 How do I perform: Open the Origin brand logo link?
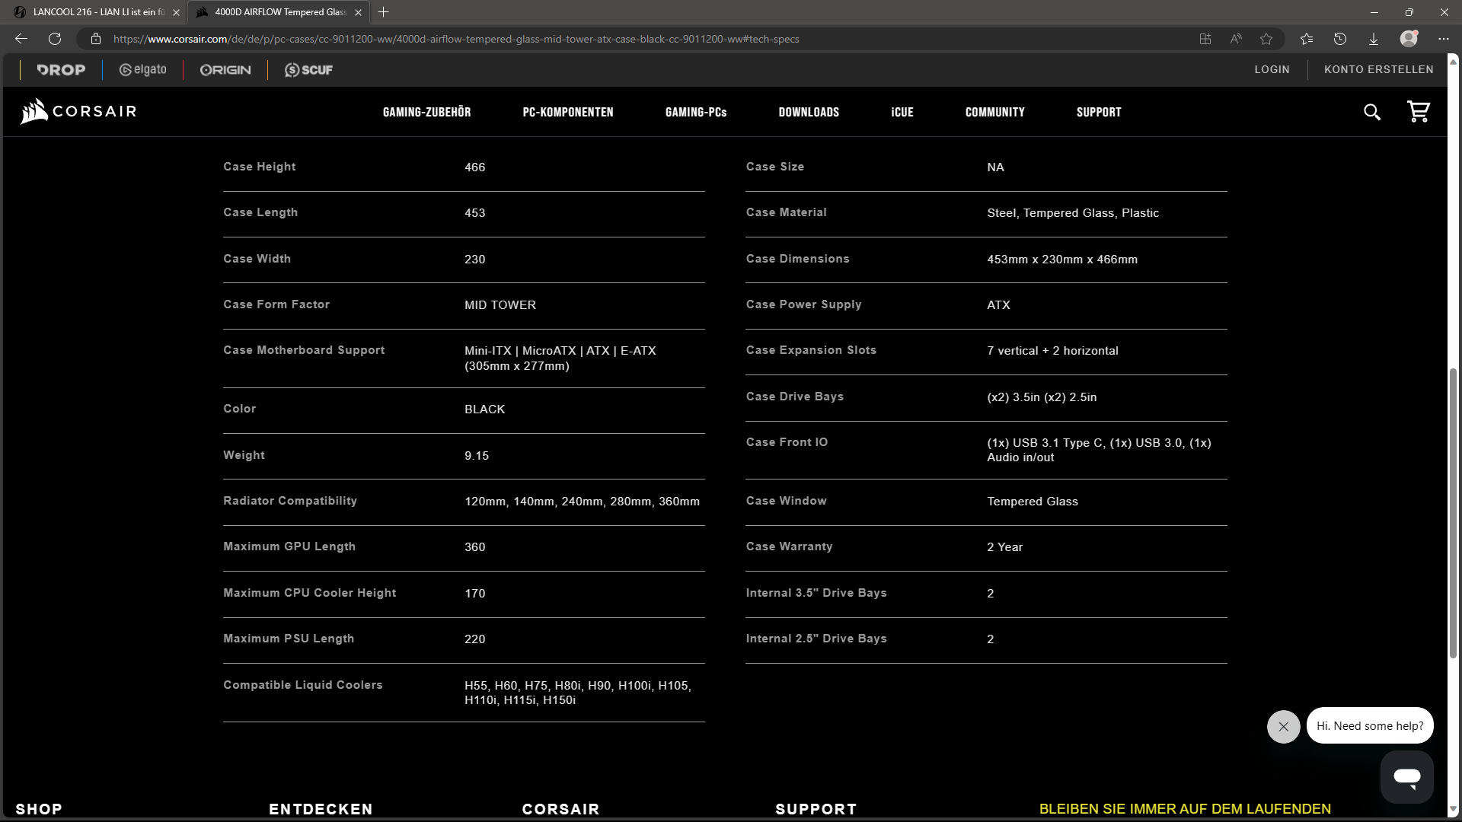[x=225, y=69]
